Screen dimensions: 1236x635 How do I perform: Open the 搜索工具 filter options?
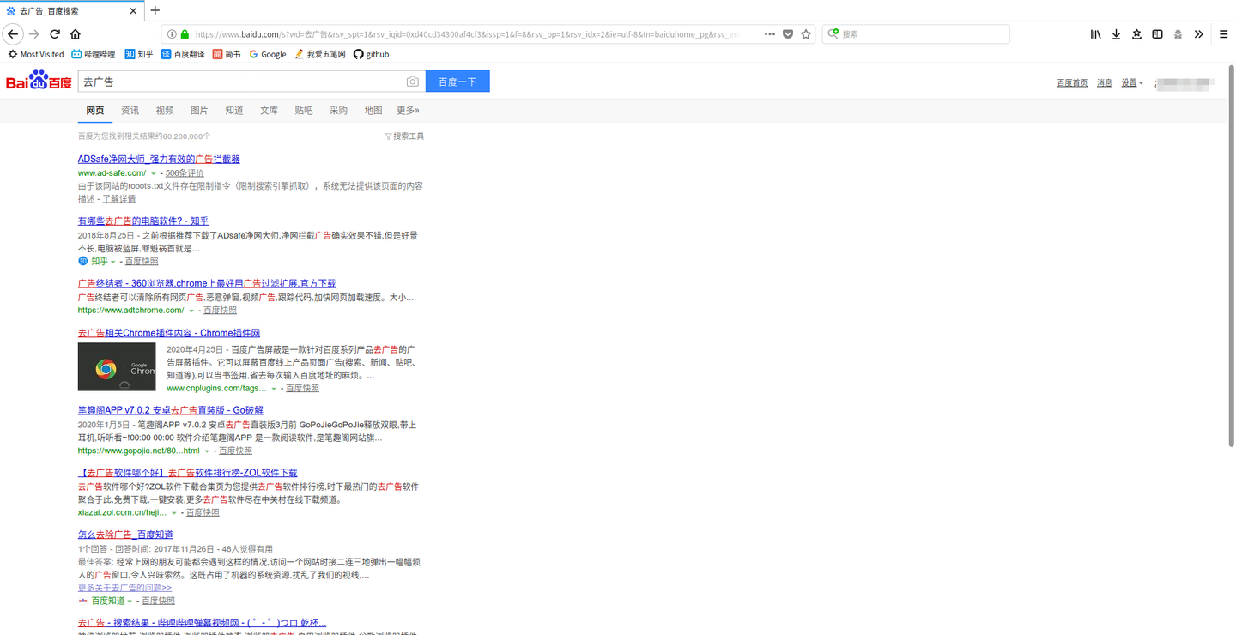pyautogui.click(x=404, y=136)
